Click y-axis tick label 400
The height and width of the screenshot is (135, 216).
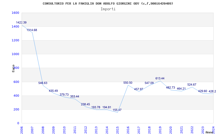click(x=16, y=96)
